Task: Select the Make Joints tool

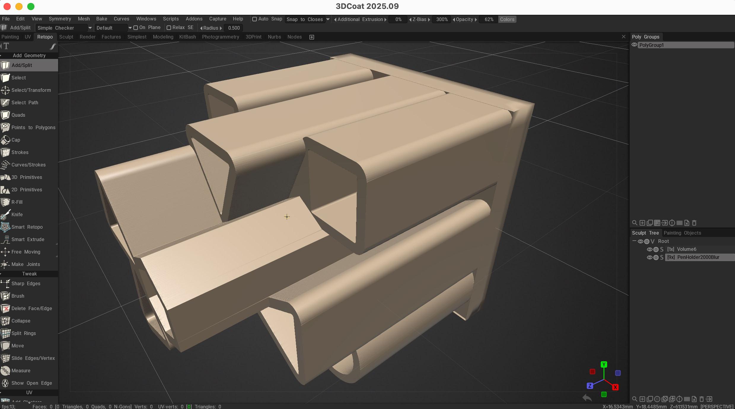Action: tap(25, 264)
